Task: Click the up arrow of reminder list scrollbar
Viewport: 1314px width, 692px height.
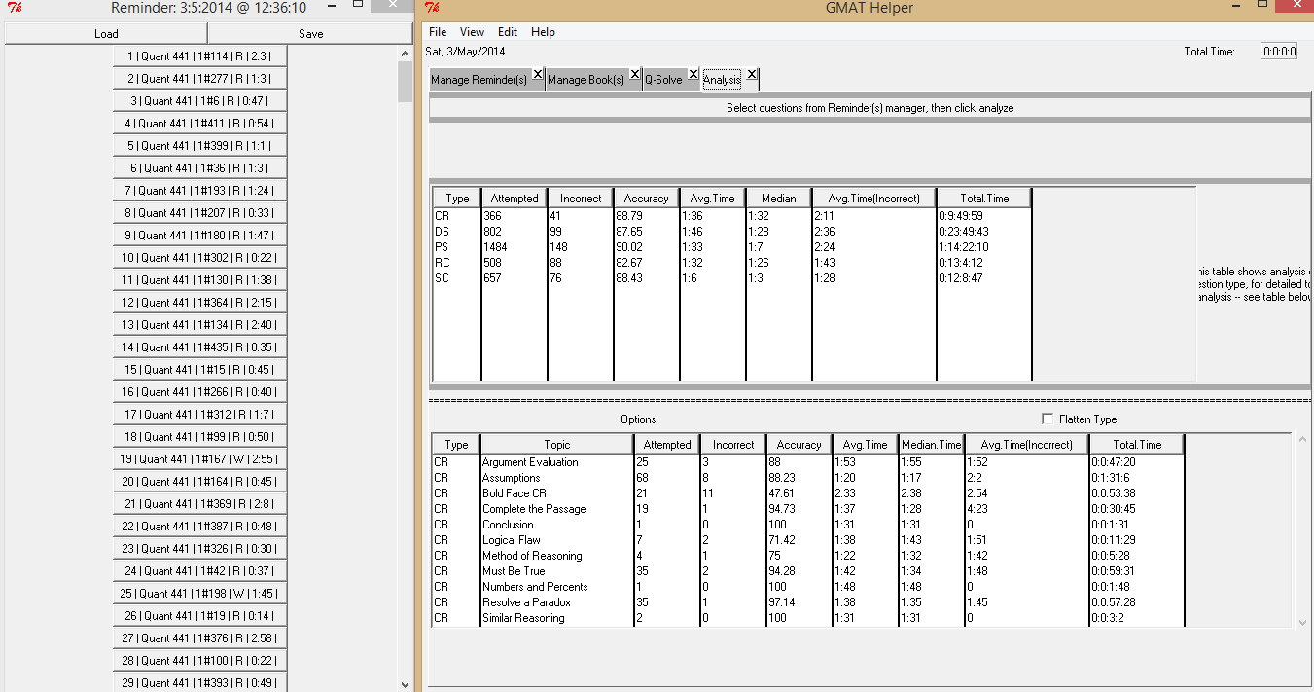Action: click(x=406, y=54)
